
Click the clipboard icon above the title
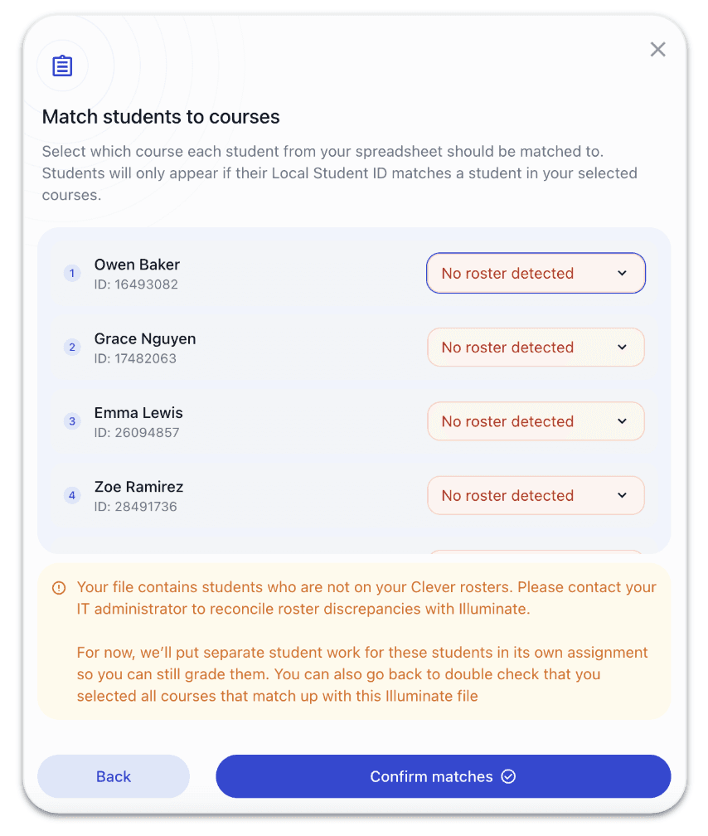[62, 66]
